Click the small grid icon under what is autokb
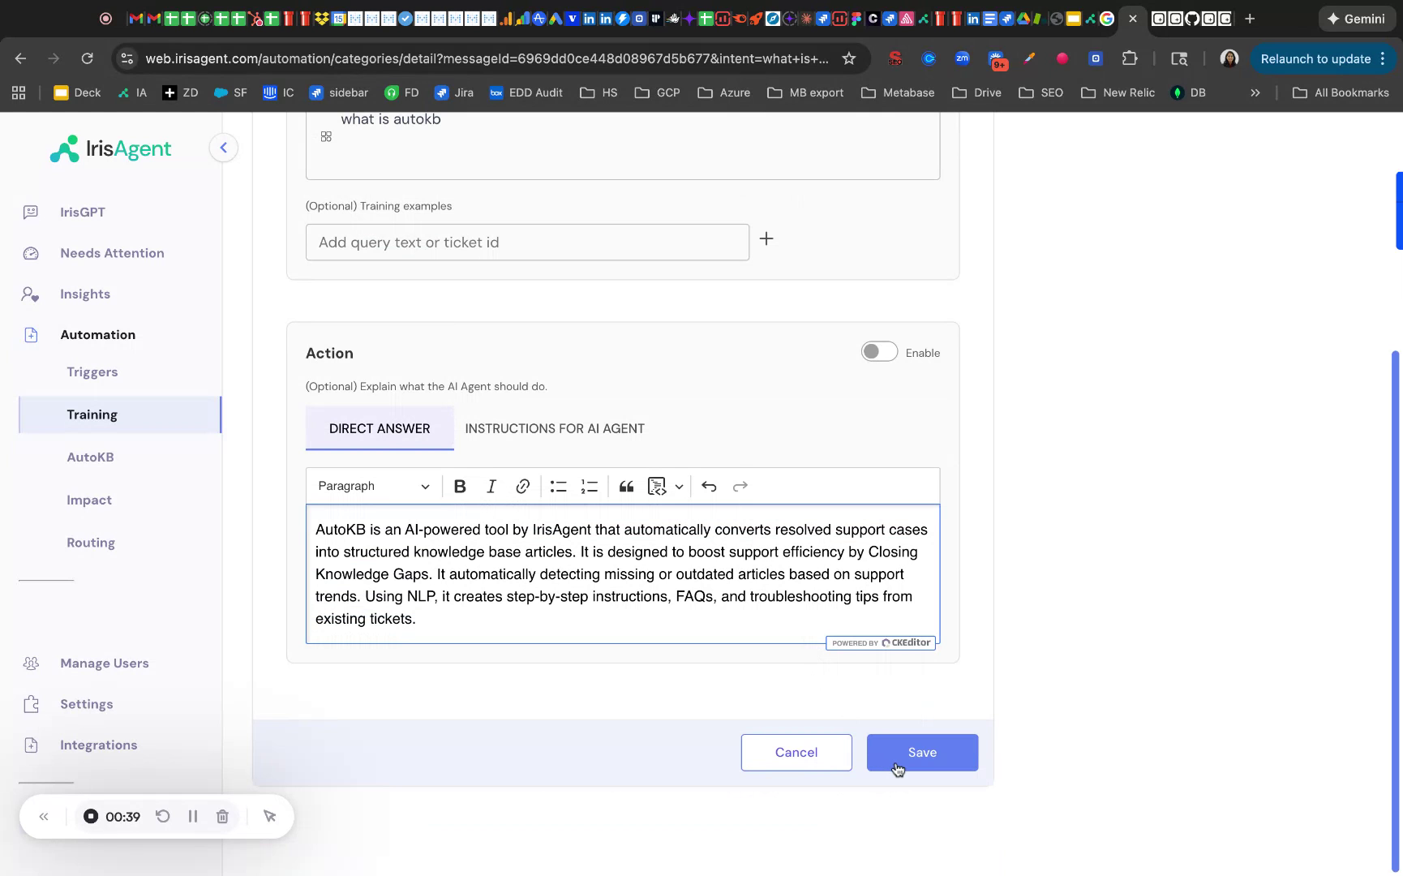The height and width of the screenshot is (876, 1403). (x=326, y=136)
